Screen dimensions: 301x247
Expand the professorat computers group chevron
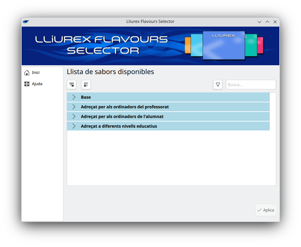(x=74, y=107)
